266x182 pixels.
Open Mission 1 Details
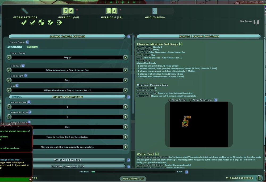tap(239, 178)
